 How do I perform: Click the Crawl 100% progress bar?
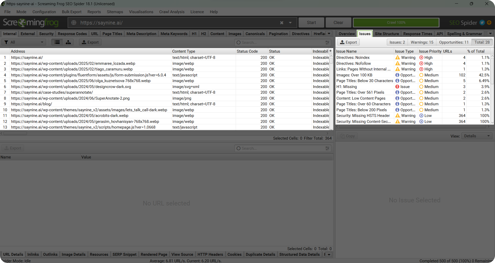point(396,23)
